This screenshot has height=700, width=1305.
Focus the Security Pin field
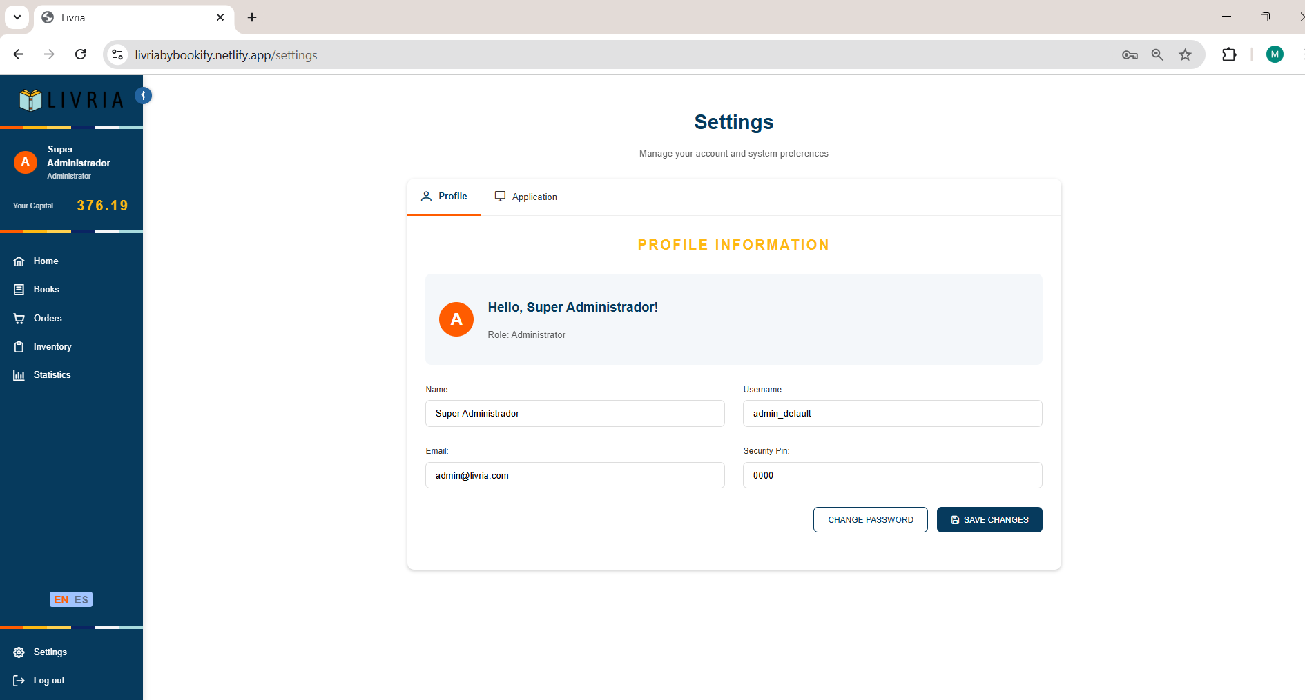[x=893, y=475]
